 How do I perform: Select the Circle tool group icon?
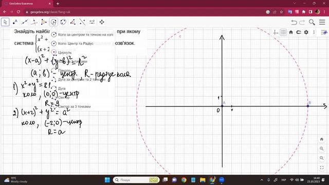(x=53, y=22)
